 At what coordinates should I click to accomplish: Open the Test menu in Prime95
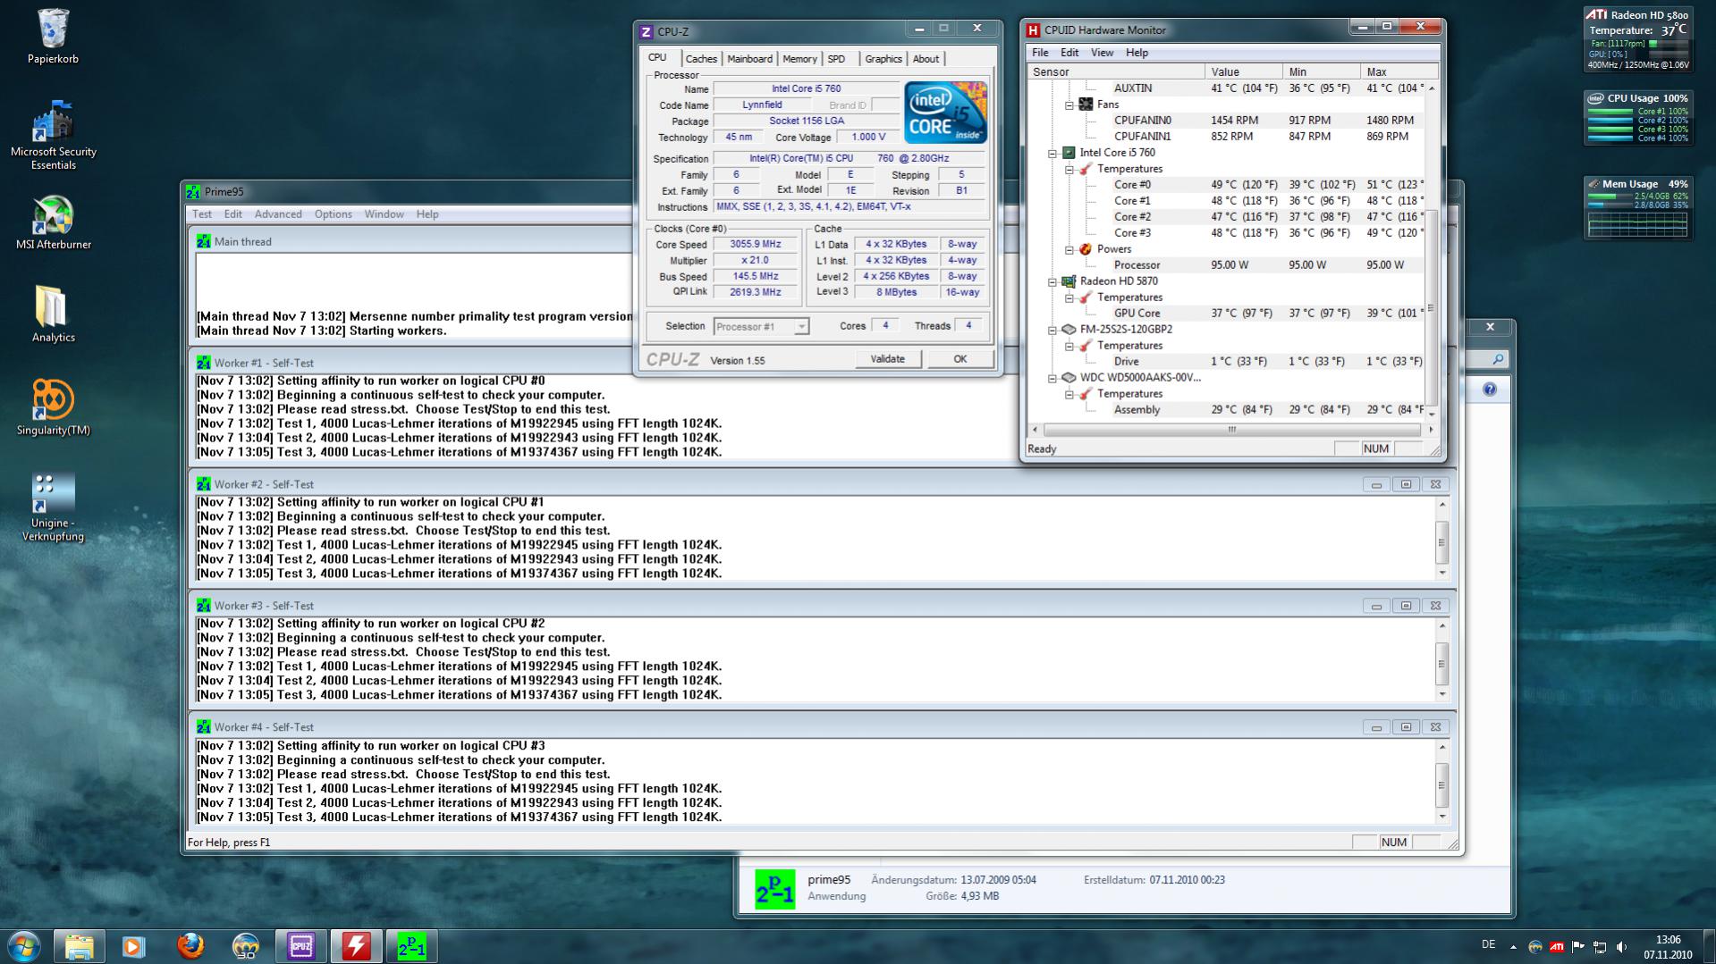click(202, 214)
